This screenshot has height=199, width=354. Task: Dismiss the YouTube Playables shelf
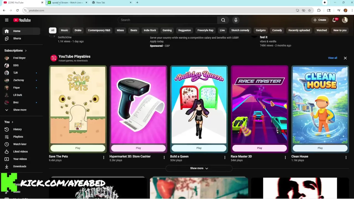point(345,58)
